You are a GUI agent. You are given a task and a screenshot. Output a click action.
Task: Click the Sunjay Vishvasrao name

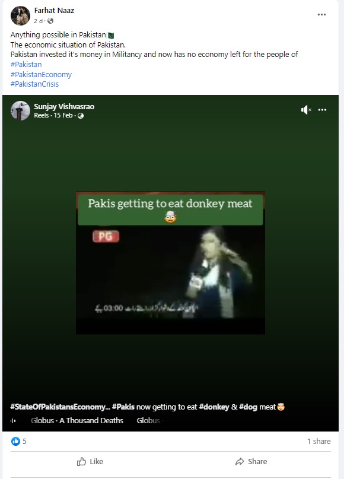64,107
